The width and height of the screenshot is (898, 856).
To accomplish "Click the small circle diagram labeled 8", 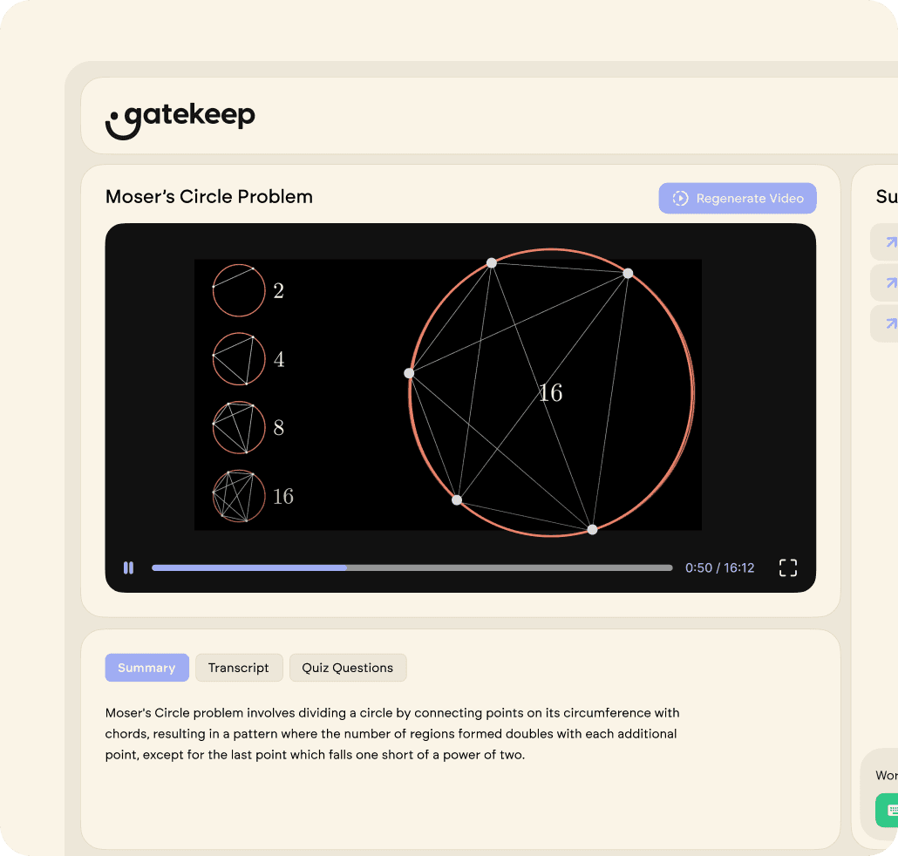I will click(239, 428).
